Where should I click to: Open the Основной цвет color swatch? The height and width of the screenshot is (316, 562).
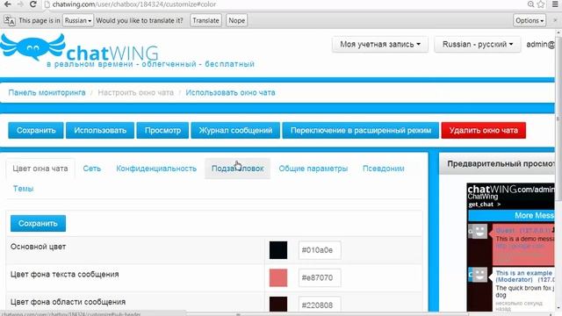tap(278, 250)
